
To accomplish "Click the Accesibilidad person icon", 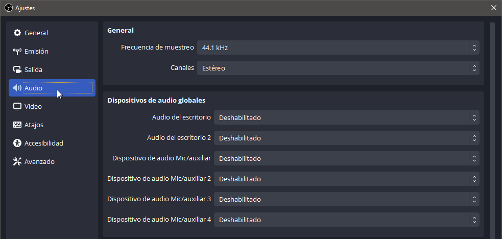I will coord(17,143).
